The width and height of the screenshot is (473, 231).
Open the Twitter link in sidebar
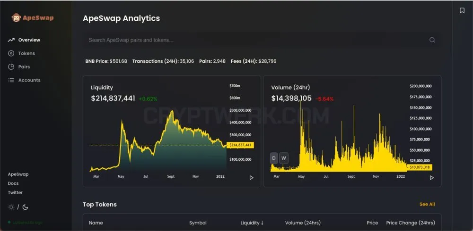[15, 192]
